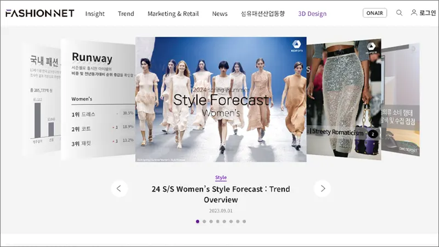Screen dimensions: 439x247
Task: Click the Women's heading in Runway slide
Action: pos(82,99)
